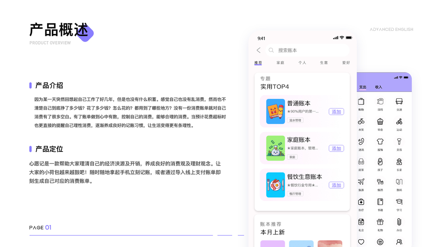Focus the 搜索账本 search field
Image resolution: width=440 pixels, height=247 pixels.
[307, 50]
